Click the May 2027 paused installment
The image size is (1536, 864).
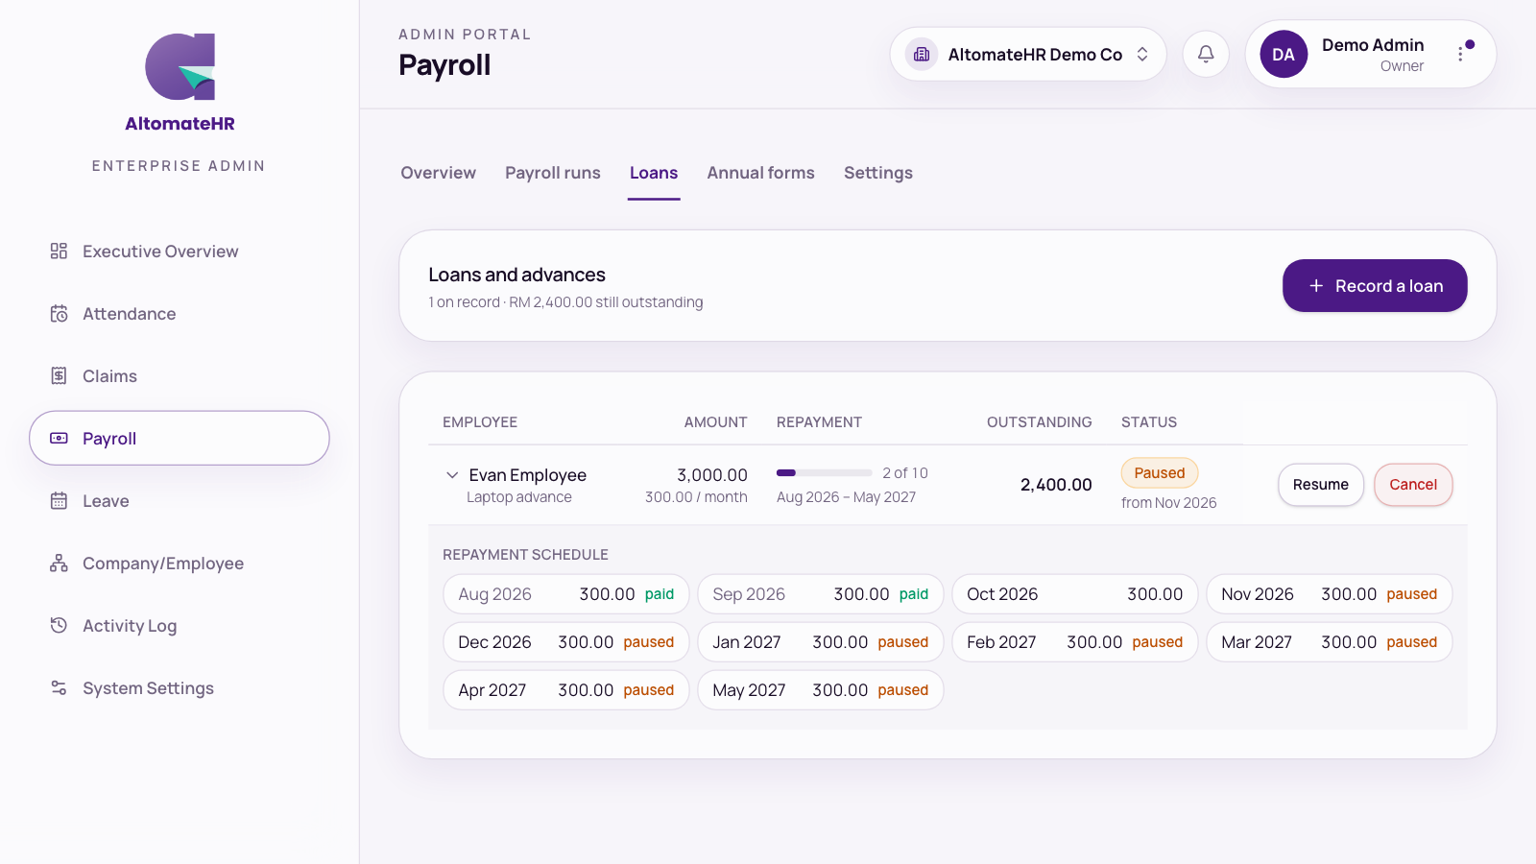821,690
